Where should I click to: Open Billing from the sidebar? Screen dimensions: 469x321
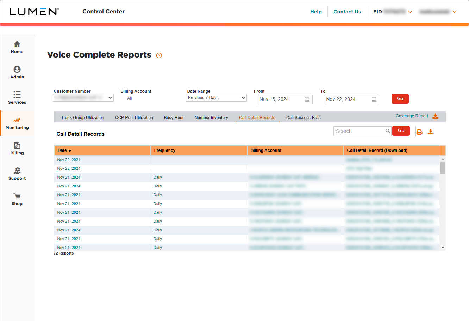click(x=17, y=148)
